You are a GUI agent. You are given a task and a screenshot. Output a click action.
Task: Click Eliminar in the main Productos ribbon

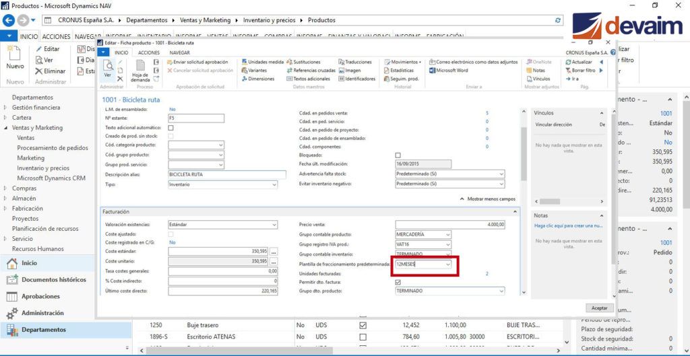coord(50,71)
